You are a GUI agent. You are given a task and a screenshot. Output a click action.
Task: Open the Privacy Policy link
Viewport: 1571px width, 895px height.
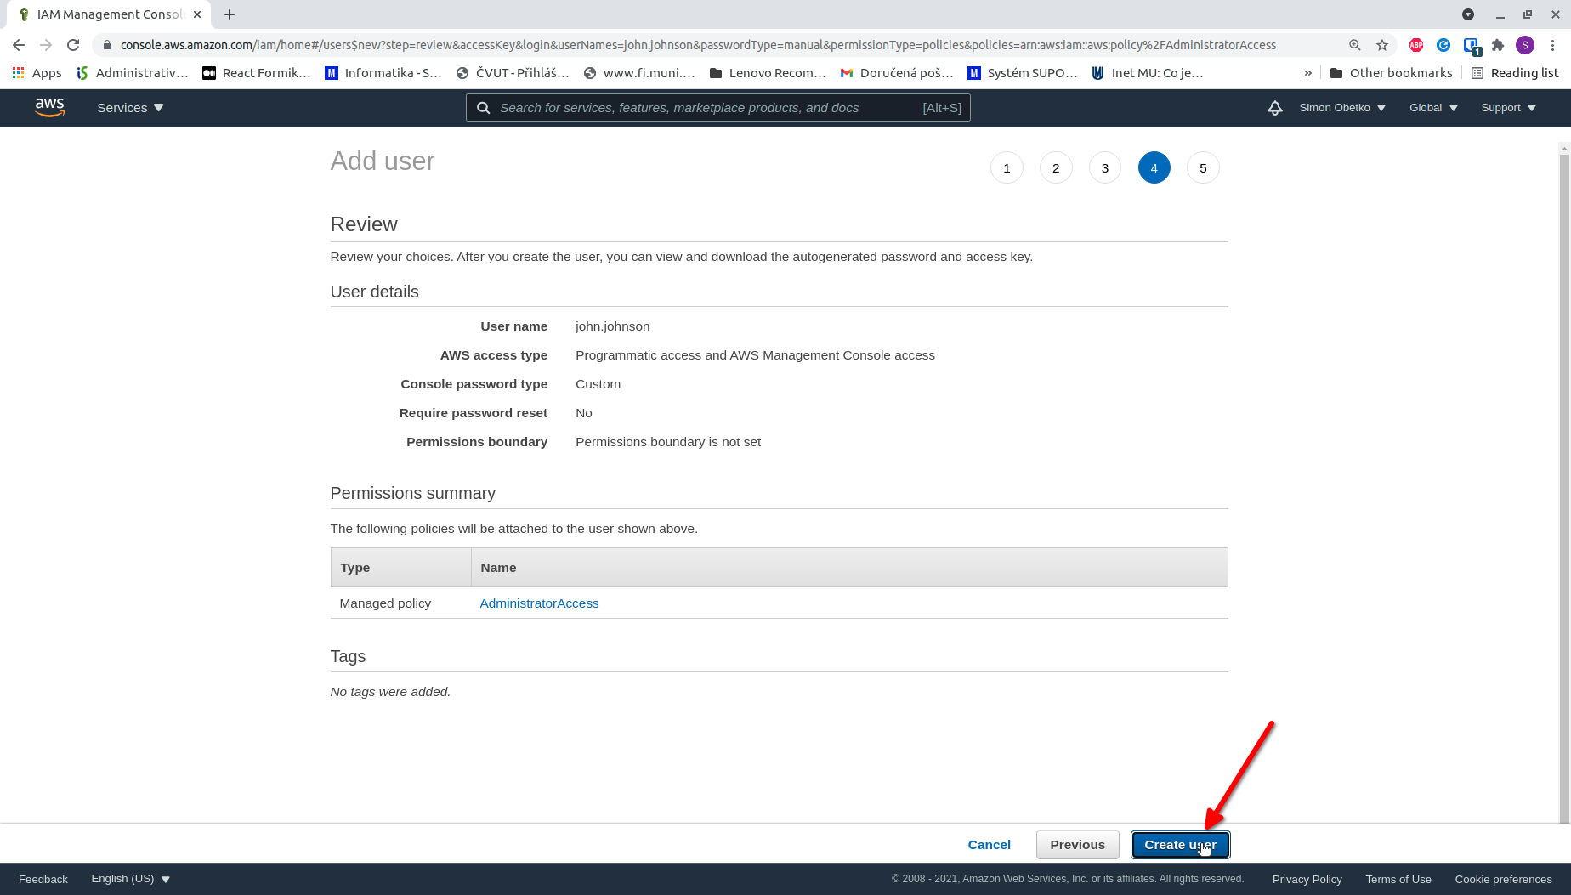click(1307, 880)
